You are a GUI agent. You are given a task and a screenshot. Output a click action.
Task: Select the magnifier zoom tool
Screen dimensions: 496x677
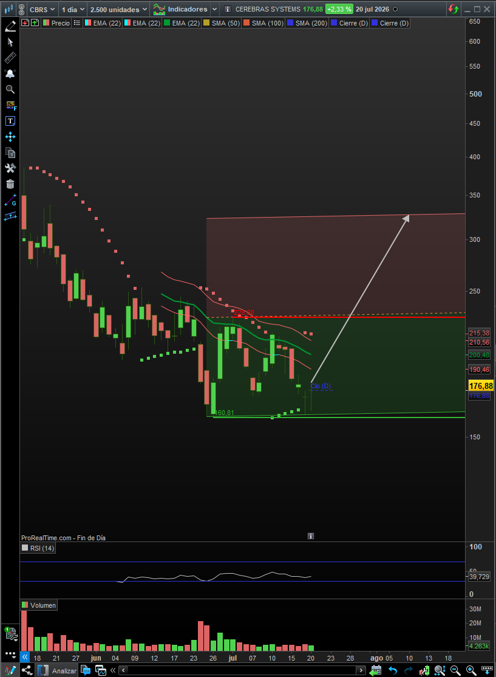click(10, 89)
